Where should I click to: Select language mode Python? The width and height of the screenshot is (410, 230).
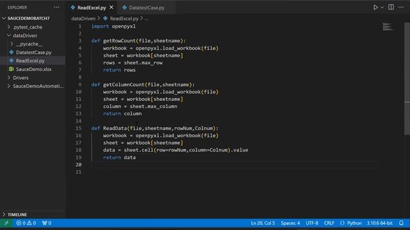point(354,223)
